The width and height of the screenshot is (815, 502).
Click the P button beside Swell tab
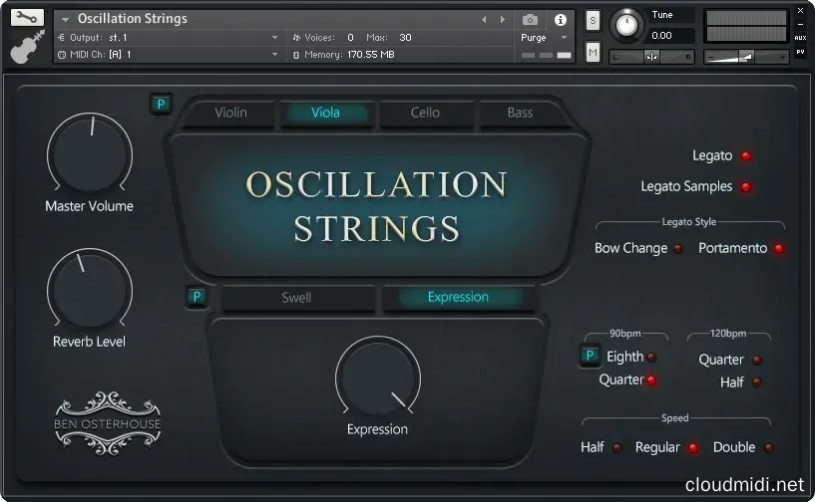tap(197, 296)
